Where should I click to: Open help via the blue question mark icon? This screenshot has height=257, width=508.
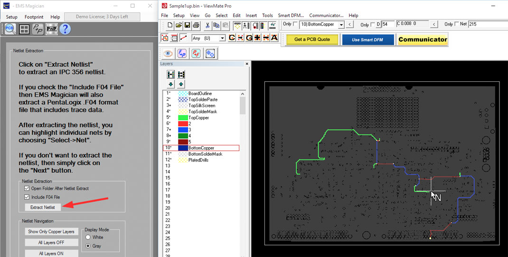tap(65, 29)
